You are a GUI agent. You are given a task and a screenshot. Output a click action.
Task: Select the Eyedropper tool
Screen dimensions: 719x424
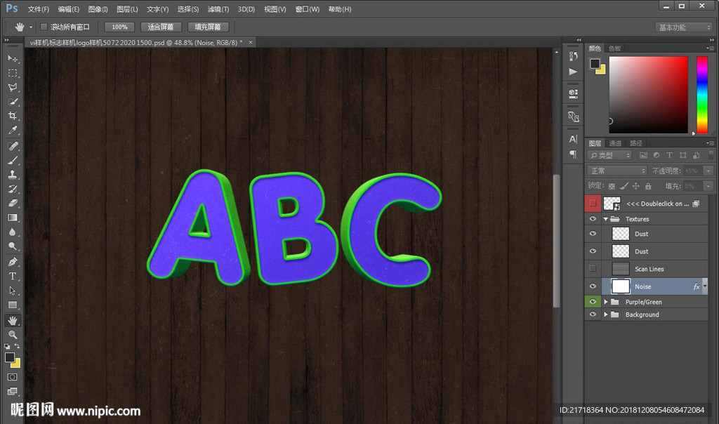[x=13, y=130]
